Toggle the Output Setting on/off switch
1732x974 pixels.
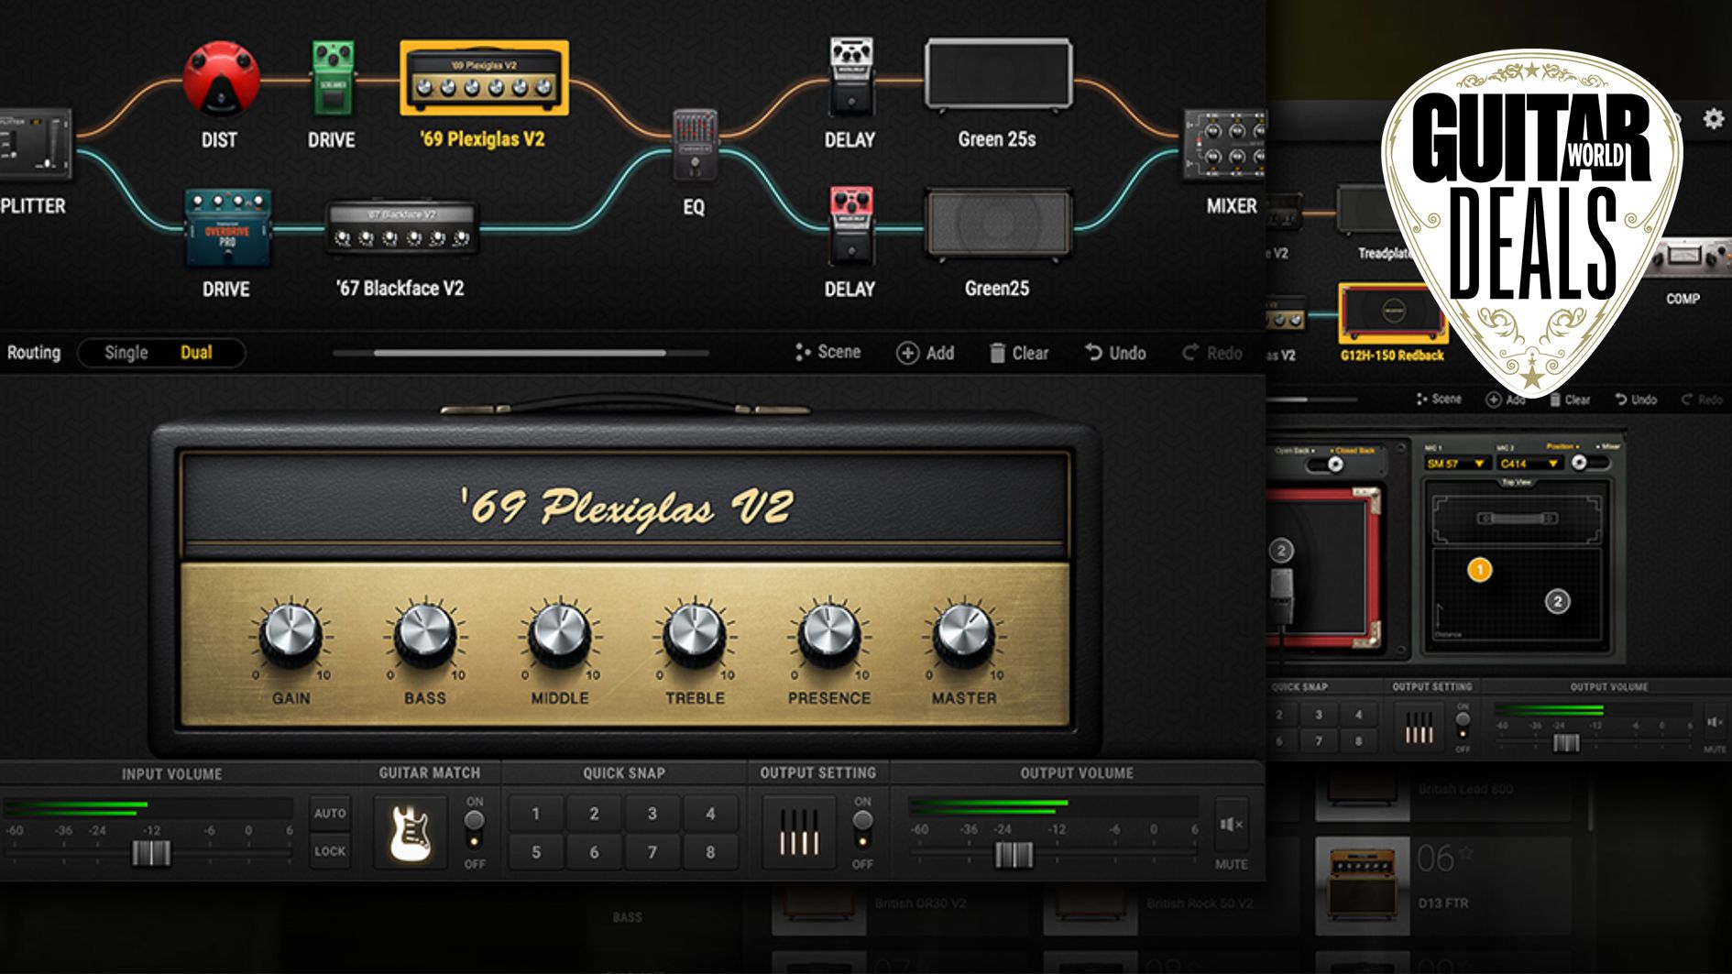pos(862,827)
